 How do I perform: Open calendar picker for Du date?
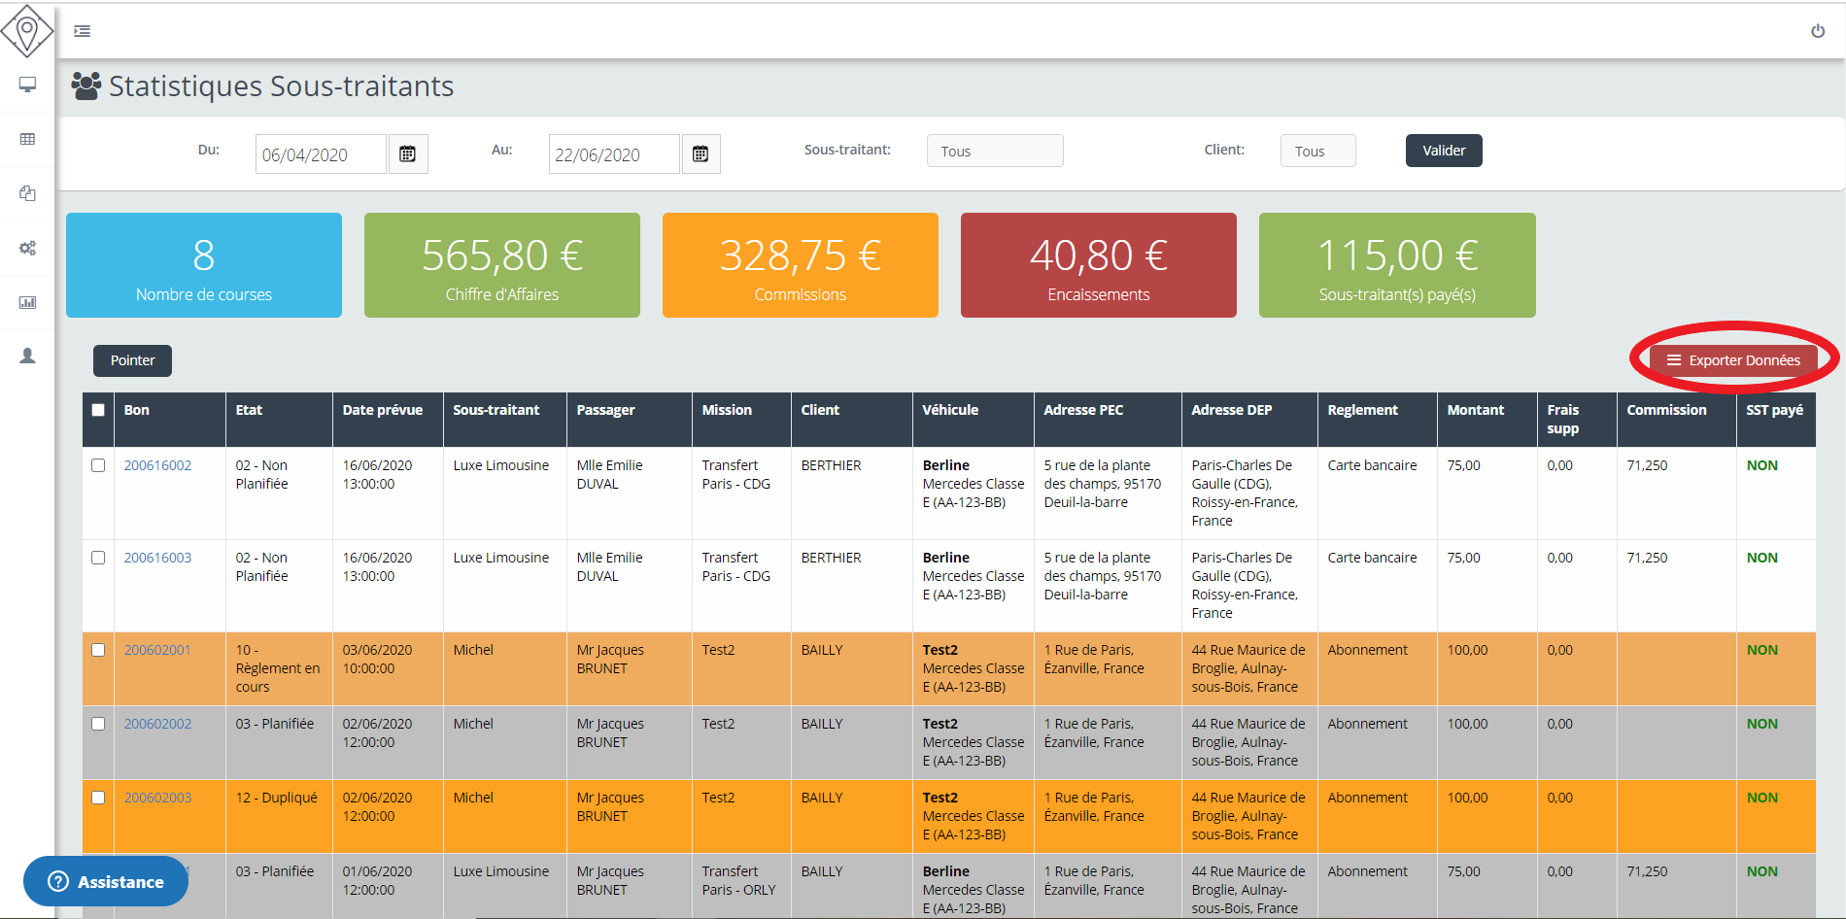(408, 154)
